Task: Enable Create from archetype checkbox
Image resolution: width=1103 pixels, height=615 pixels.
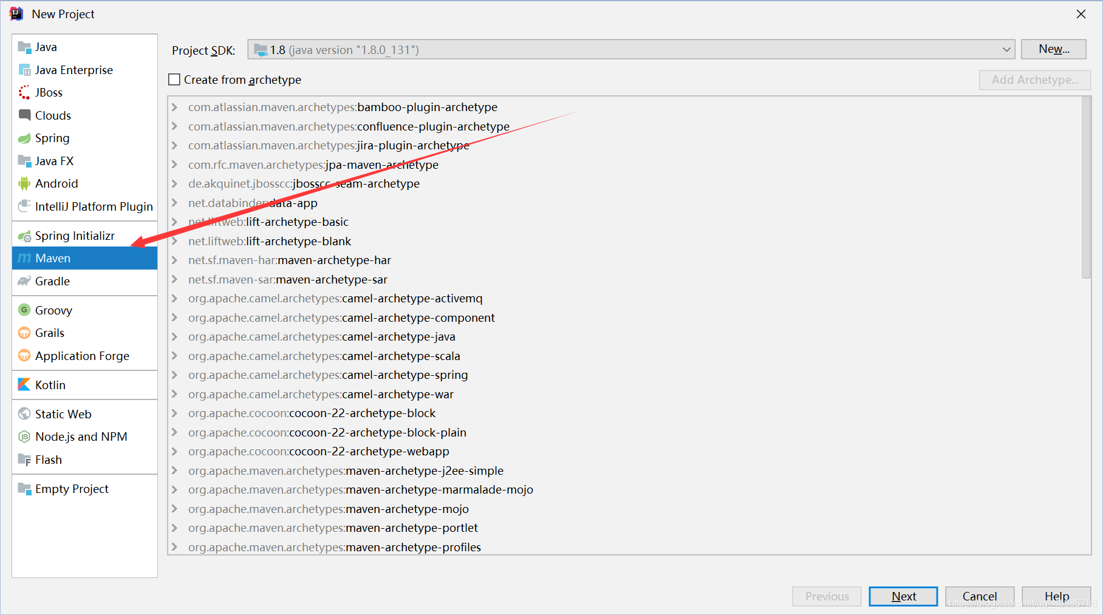Action: 174,80
